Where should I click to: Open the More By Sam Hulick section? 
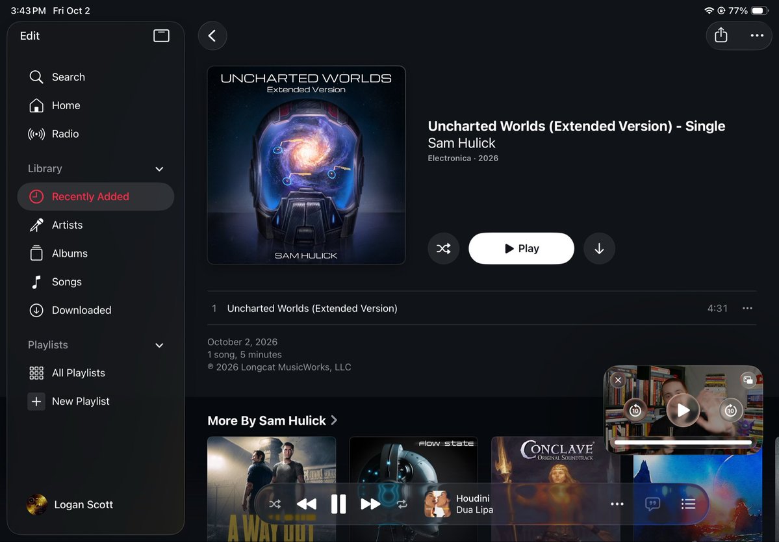pos(272,420)
